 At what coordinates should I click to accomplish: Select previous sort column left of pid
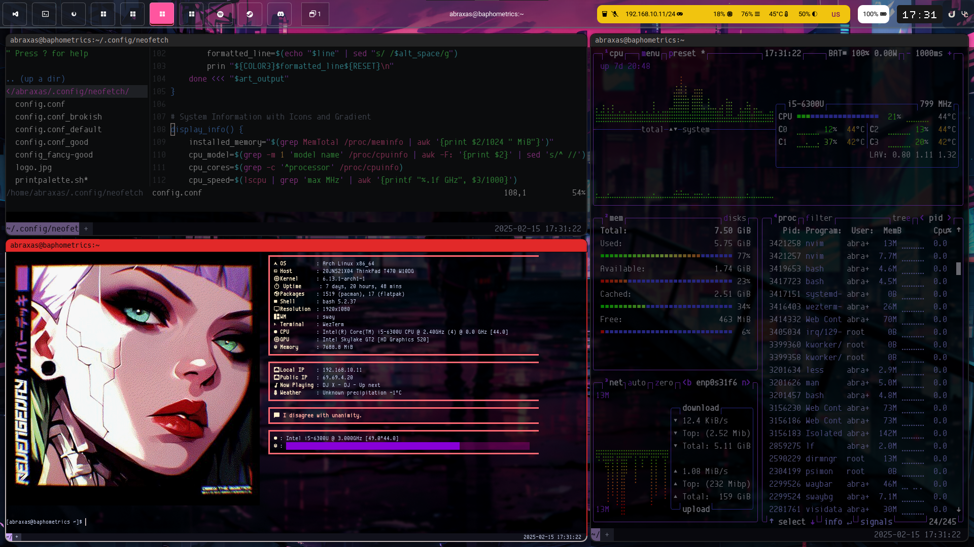coord(922,218)
